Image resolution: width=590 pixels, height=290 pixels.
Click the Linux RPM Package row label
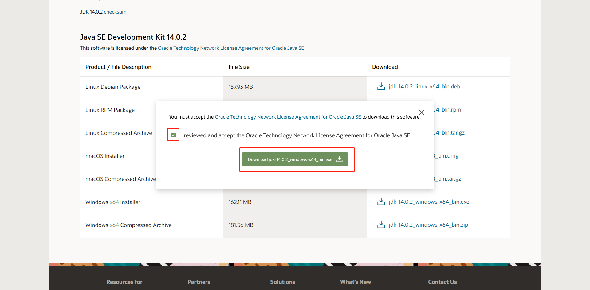click(x=110, y=110)
